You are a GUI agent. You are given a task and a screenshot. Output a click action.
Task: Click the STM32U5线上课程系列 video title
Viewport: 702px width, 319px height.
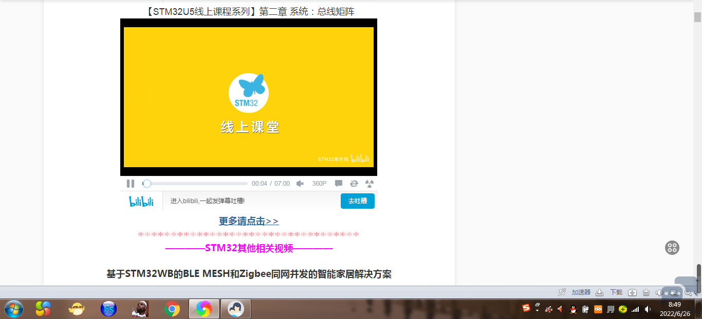[x=249, y=11]
